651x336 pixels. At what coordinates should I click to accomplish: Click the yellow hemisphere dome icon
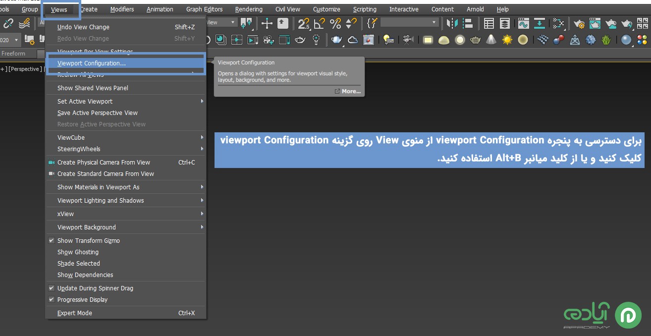pyautogui.click(x=444, y=40)
